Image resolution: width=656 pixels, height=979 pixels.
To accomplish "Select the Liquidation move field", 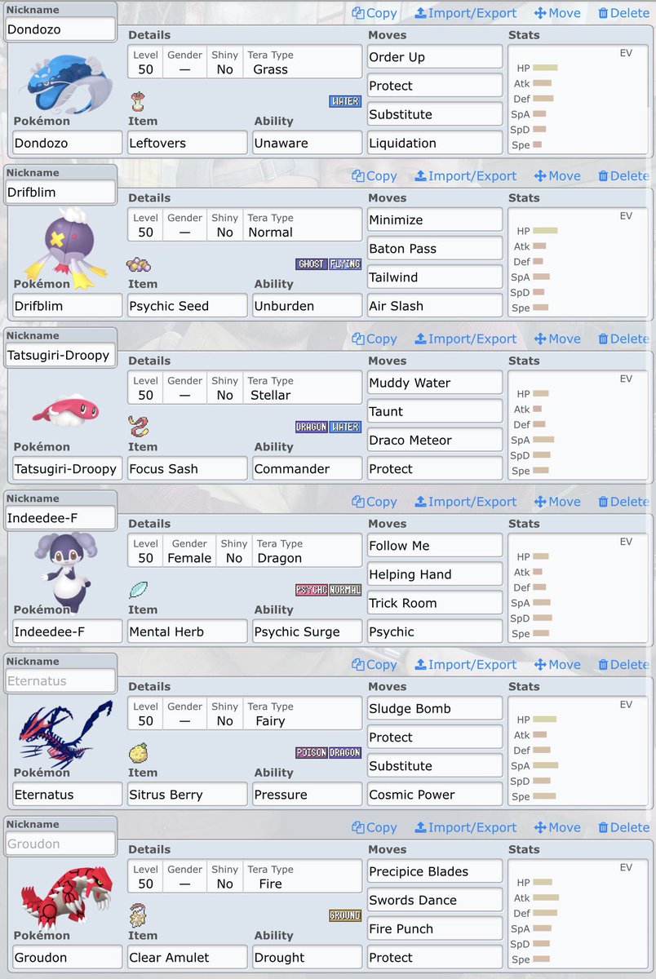I will point(435,143).
